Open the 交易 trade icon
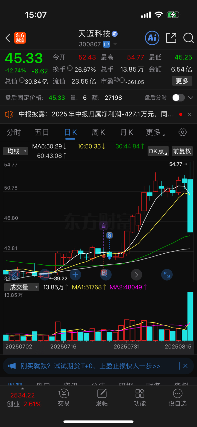The height and width of the screenshot is (427, 197). point(64,398)
